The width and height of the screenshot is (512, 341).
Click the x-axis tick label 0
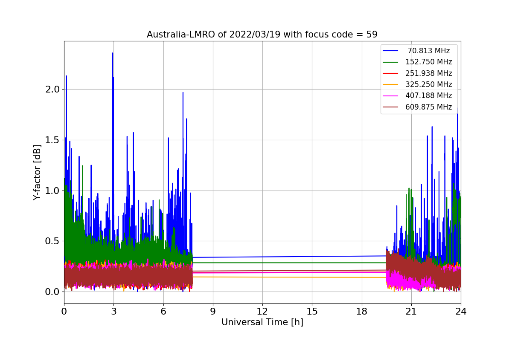(x=64, y=312)
